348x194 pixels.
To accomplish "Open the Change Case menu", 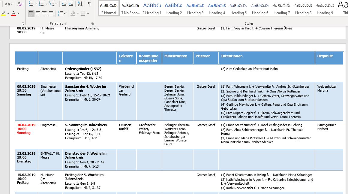I will pos(9,4).
